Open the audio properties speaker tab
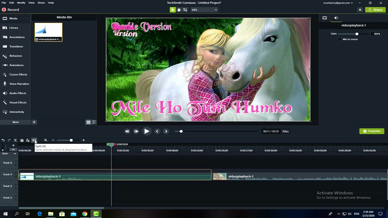The width and height of the screenshot is (388, 218). tap(336, 18)
